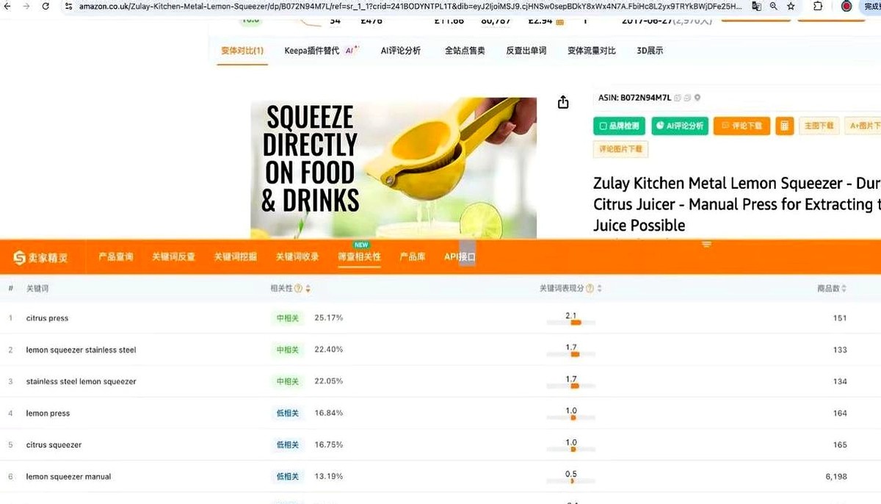Click the performance score bar for citrus press
881x504 pixels.
click(x=571, y=323)
